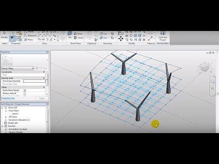Uncheck the Work Plane-Based checkbox
Image resolution: width=219 pixels, height=164 pixels.
tap(25, 90)
